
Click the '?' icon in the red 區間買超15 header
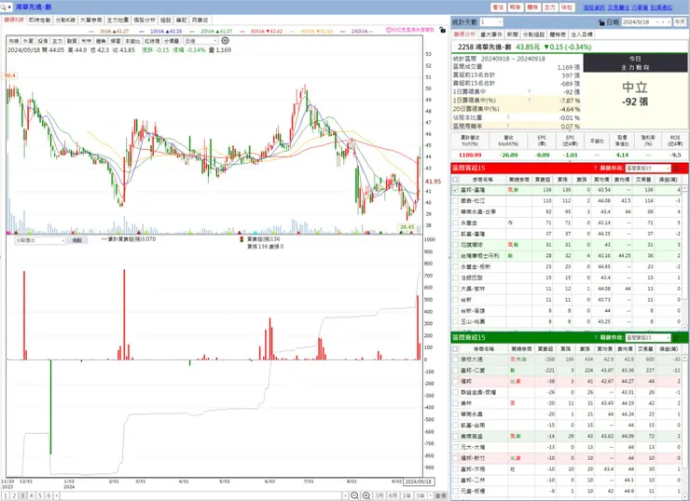pyautogui.click(x=596, y=168)
